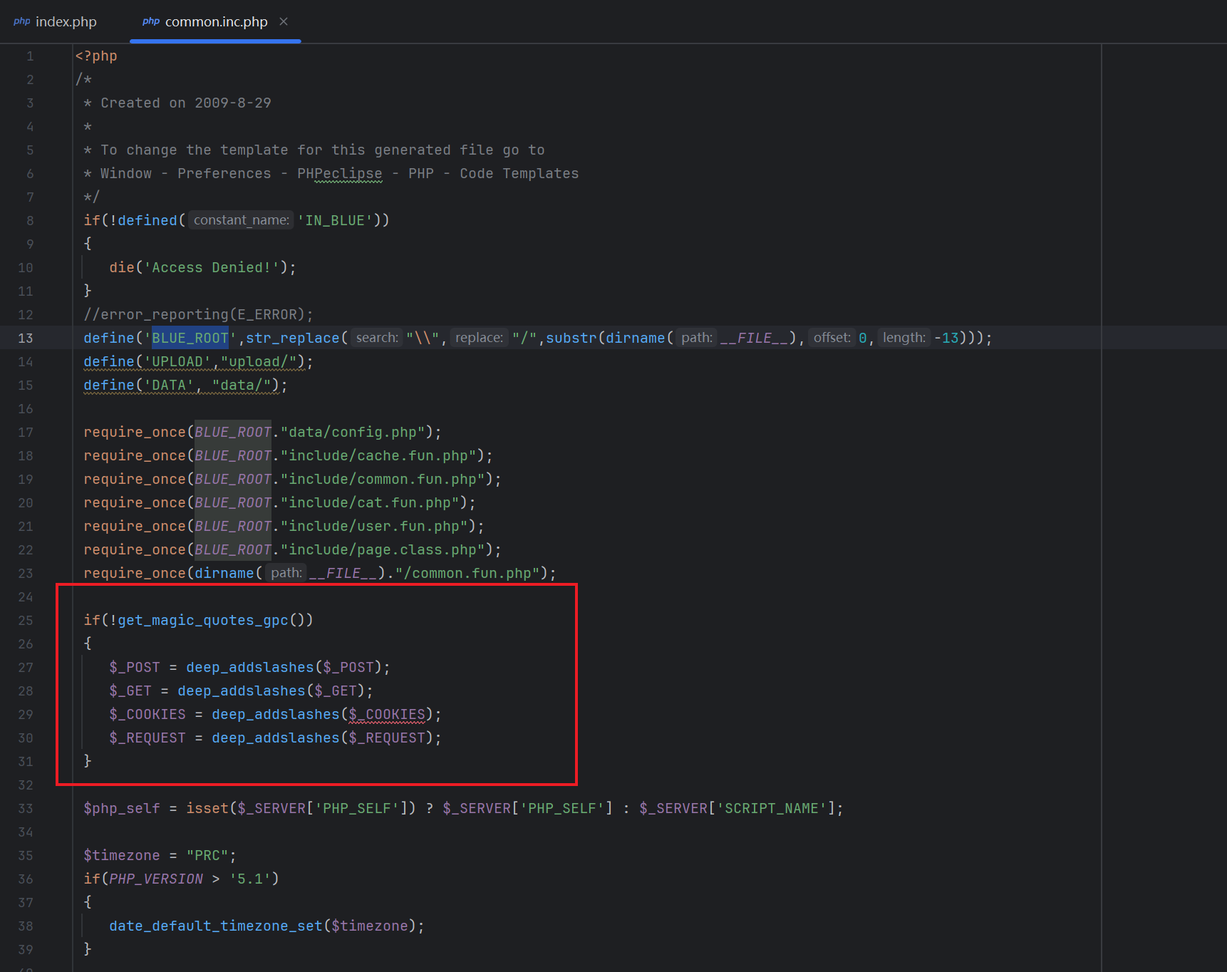Click "include/user.fun.php" require string
This screenshot has width=1227, height=972.
374,526
